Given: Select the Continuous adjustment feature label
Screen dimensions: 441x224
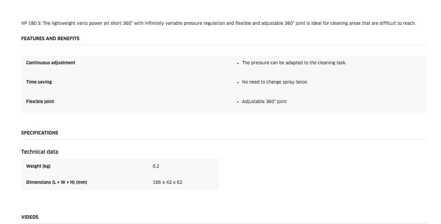Looking at the screenshot, I should (x=51, y=63).
